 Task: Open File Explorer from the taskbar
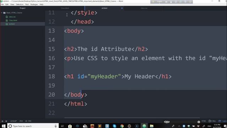point(151,126)
